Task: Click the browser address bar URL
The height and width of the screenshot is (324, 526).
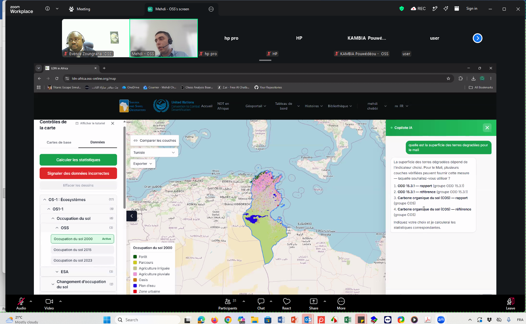Action: (94, 78)
